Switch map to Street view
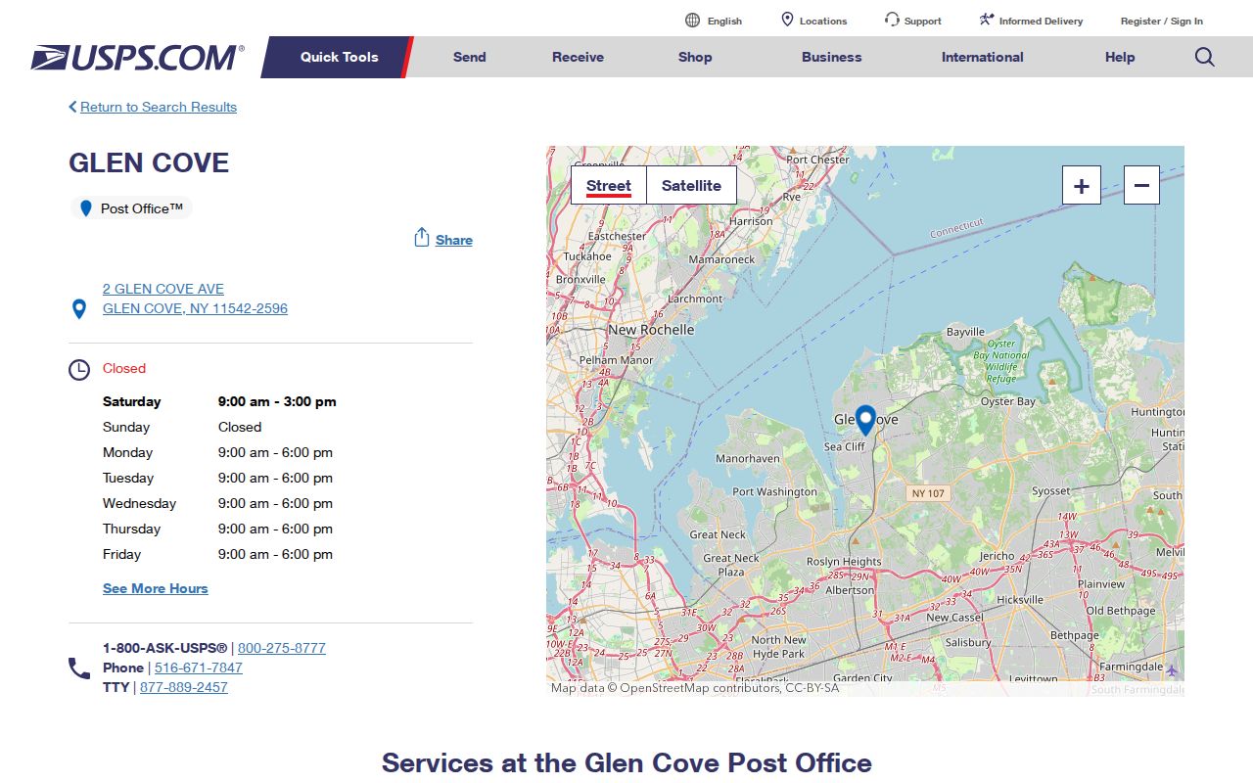The width and height of the screenshot is (1253, 783). (x=609, y=185)
